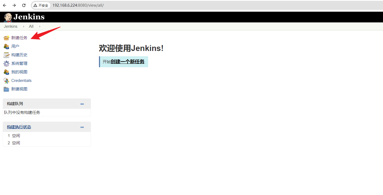Click the 不安全 security warning badge
Viewport: 383px width, 195px height.
coord(41,5)
